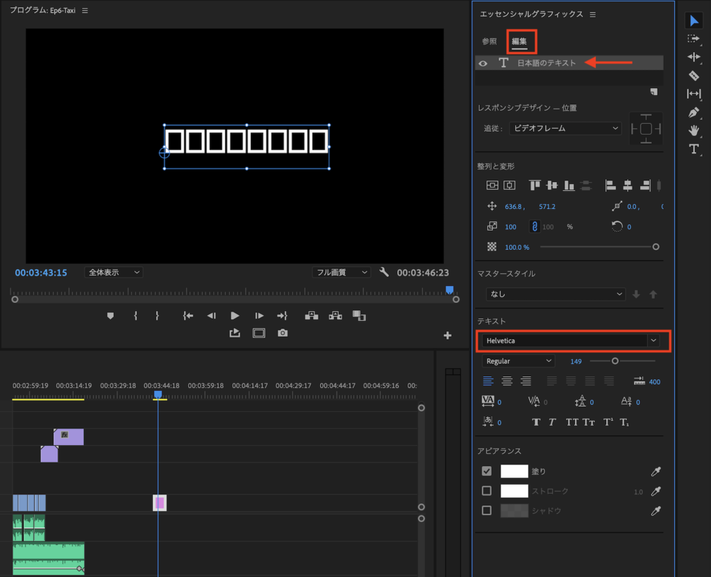Select the Hand tool

694,131
